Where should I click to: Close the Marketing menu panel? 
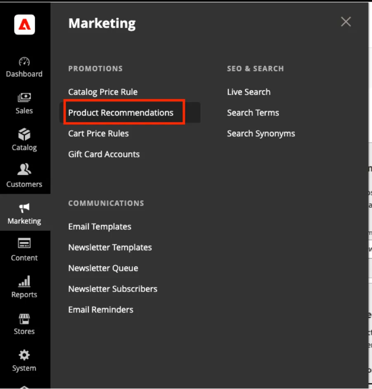click(346, 22)
